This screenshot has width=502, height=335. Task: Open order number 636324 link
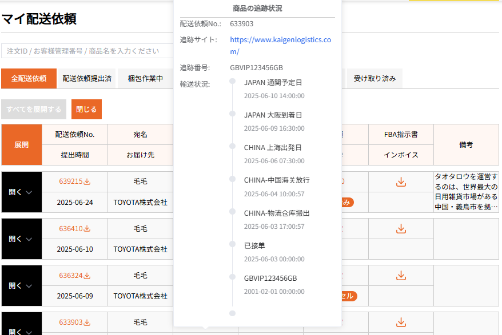click(x=71, y=276)
